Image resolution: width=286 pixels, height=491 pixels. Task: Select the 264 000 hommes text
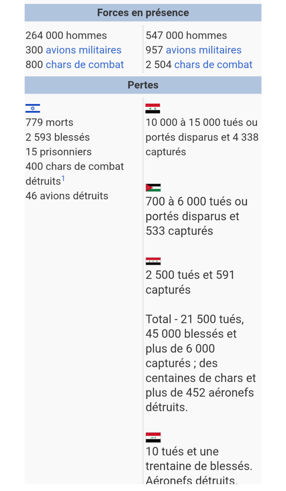(x=66, y=35)
